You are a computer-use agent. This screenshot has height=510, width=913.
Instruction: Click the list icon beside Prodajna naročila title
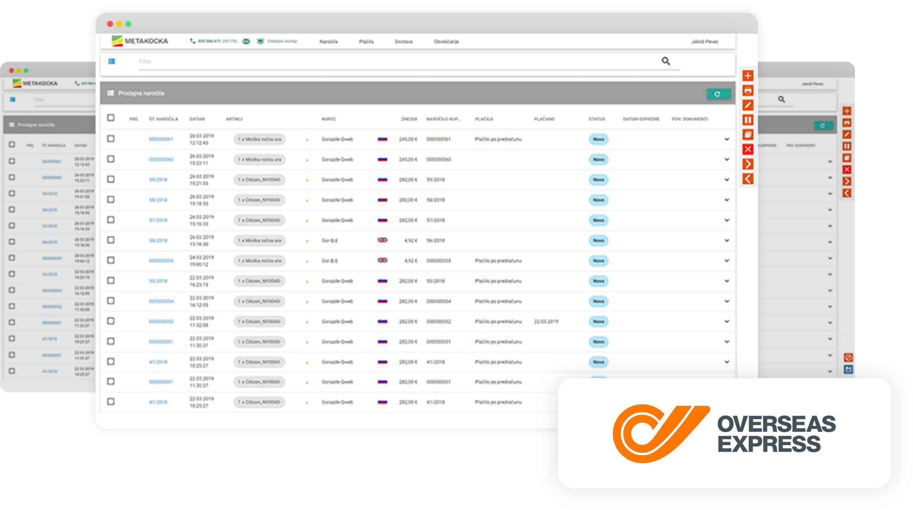(110, 93)
